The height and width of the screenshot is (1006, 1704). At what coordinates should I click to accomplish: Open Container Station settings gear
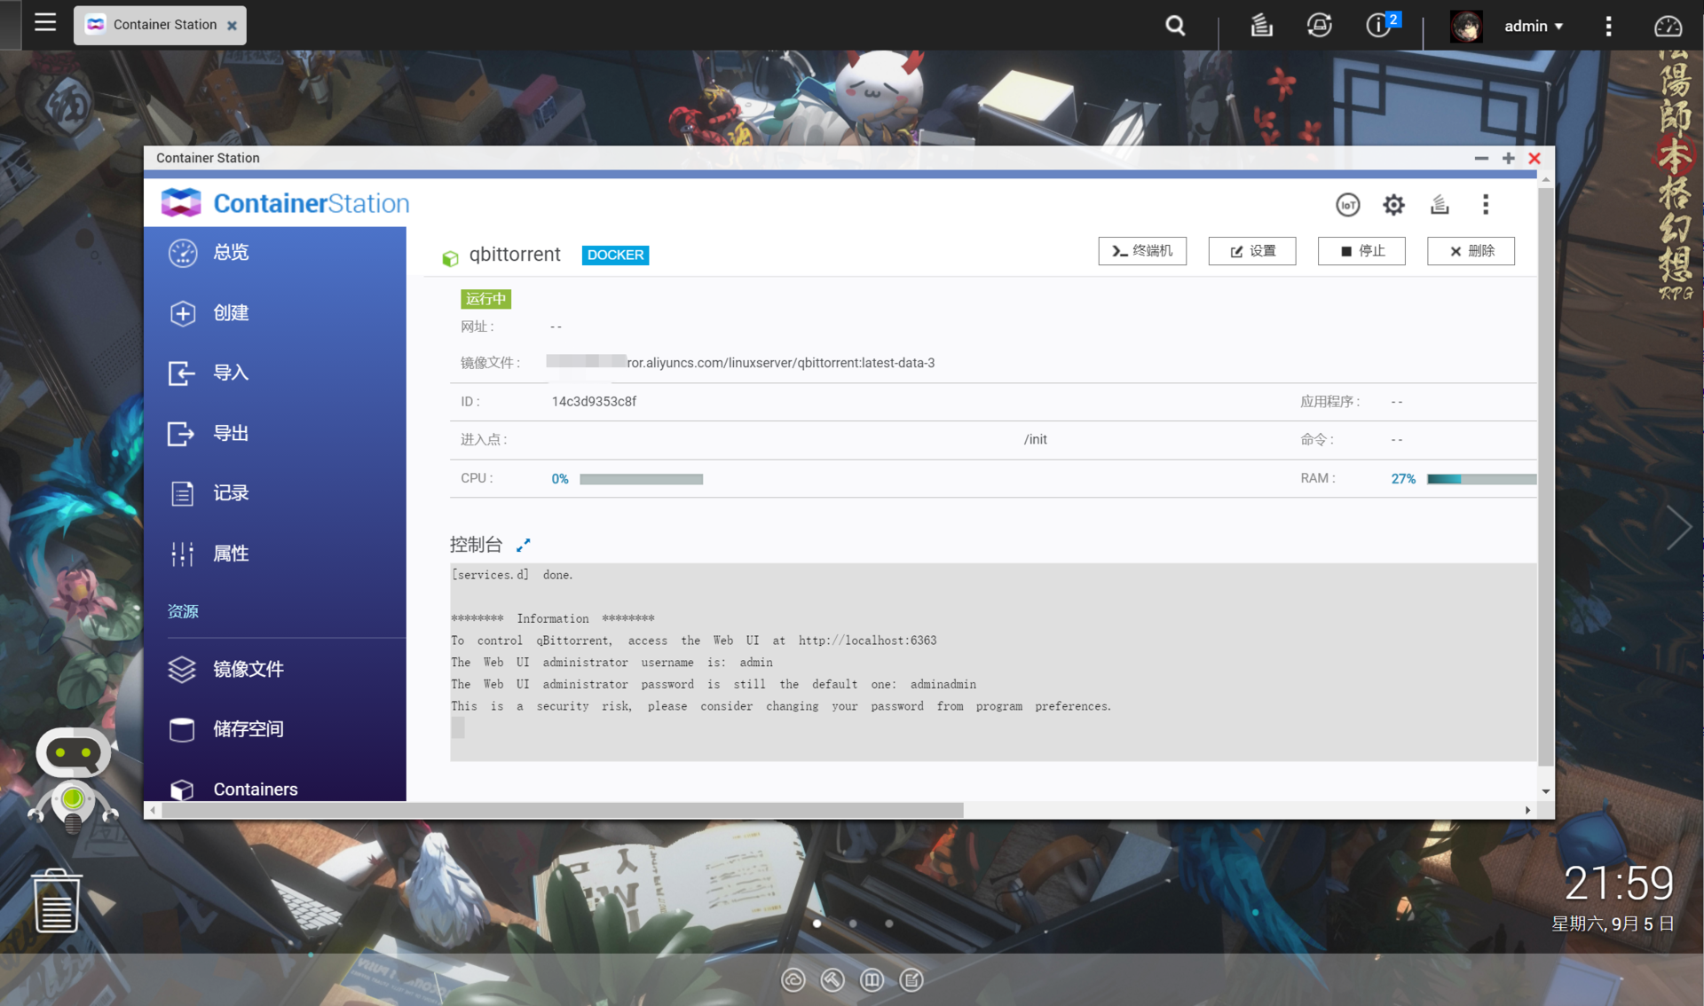(1393, 205)
